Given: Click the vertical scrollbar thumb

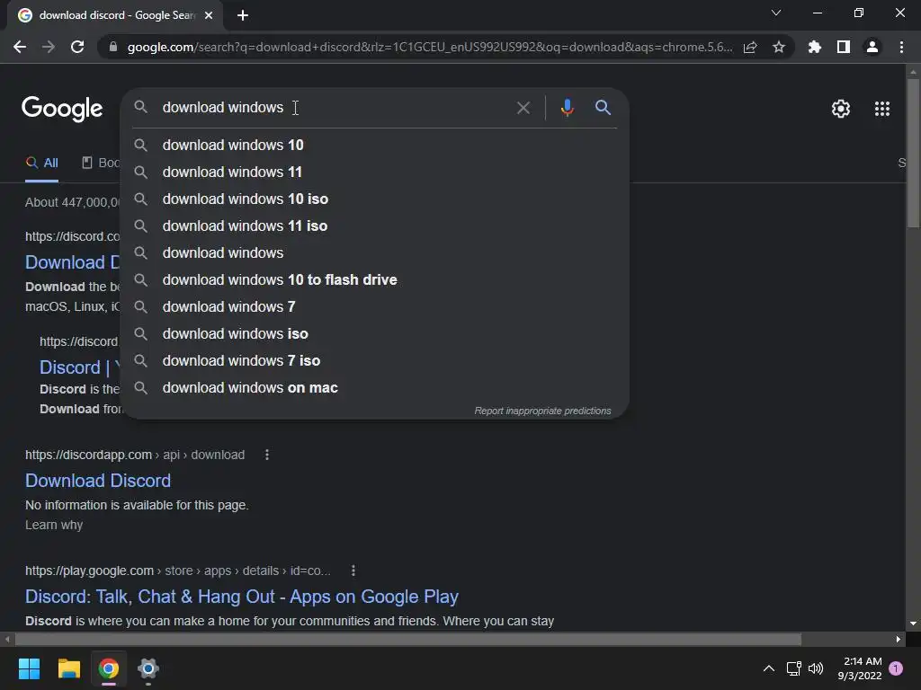Looking at the screenshot, I should (x=913, y=153).
